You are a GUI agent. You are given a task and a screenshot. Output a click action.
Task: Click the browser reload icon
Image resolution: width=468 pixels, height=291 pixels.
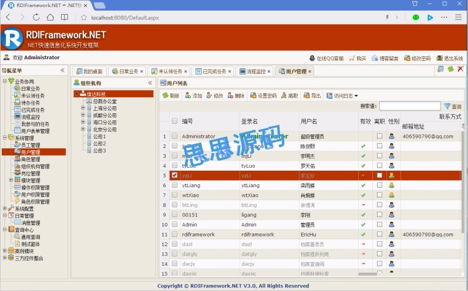(36, 17)
